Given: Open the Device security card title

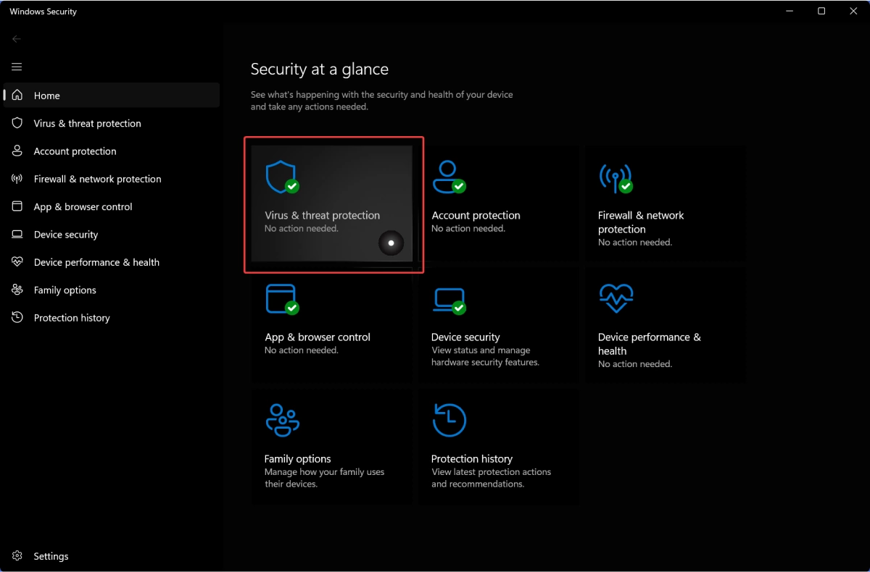Looking at the screenshot, I should [465, 337].
